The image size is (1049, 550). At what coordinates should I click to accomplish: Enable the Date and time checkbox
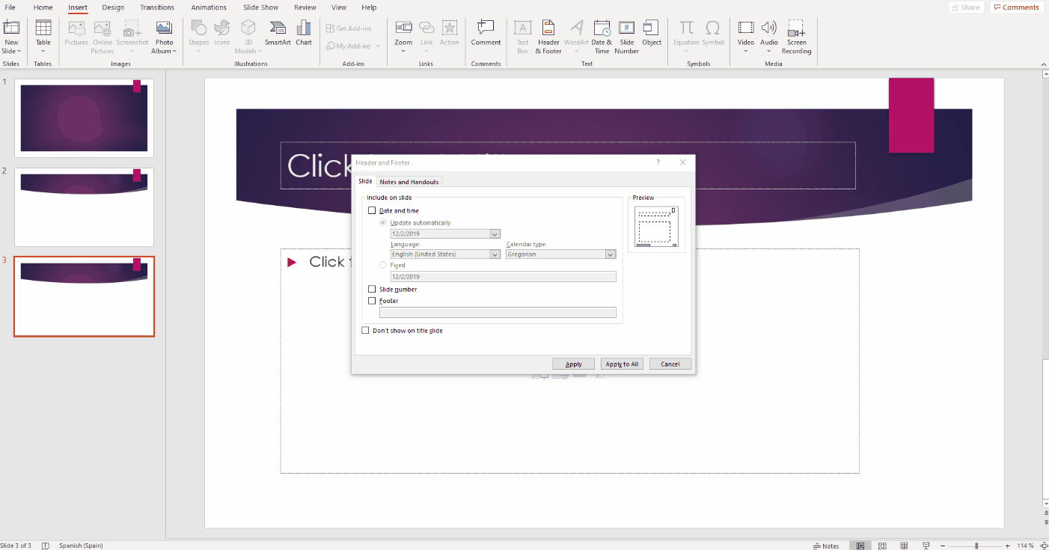(372, 211)
